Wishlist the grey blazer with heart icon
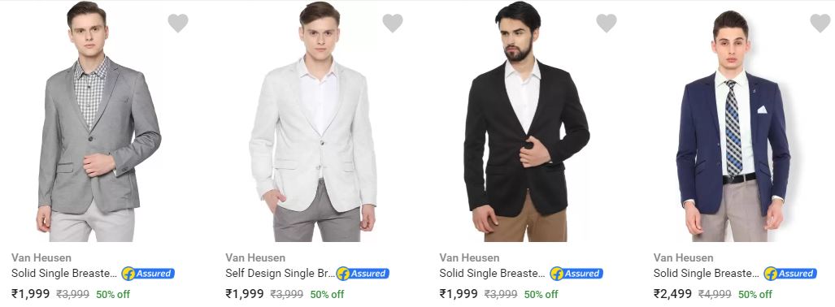This screenshot has width=835, height=307. pyautogui.click(x=178, y=23)
